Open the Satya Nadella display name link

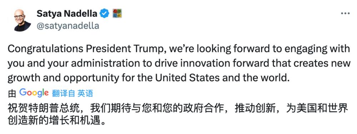(67, 14)
